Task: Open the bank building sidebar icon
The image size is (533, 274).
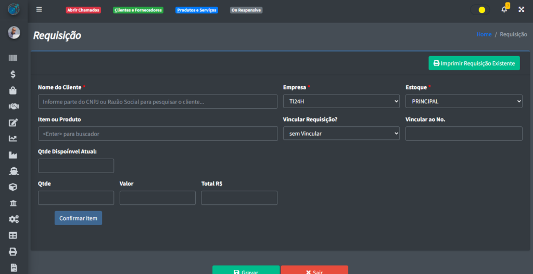Action: (x=14, y=203)
